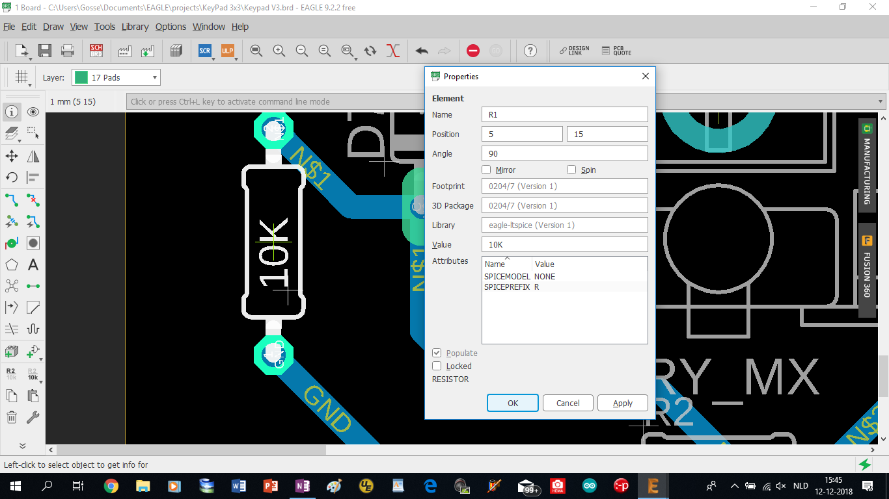Toggle the Populate checkbox

[x=437, y=353]
